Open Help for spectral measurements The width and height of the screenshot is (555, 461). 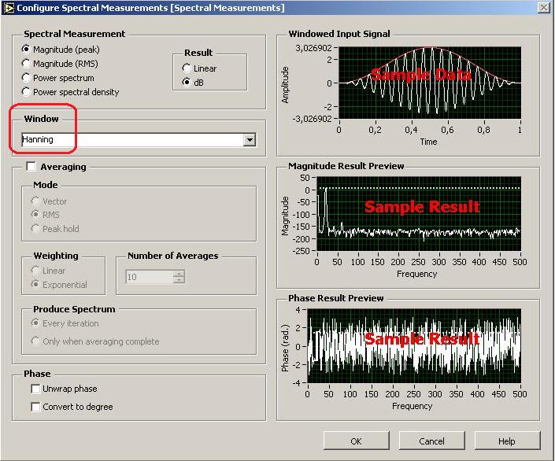click(507, 441)
